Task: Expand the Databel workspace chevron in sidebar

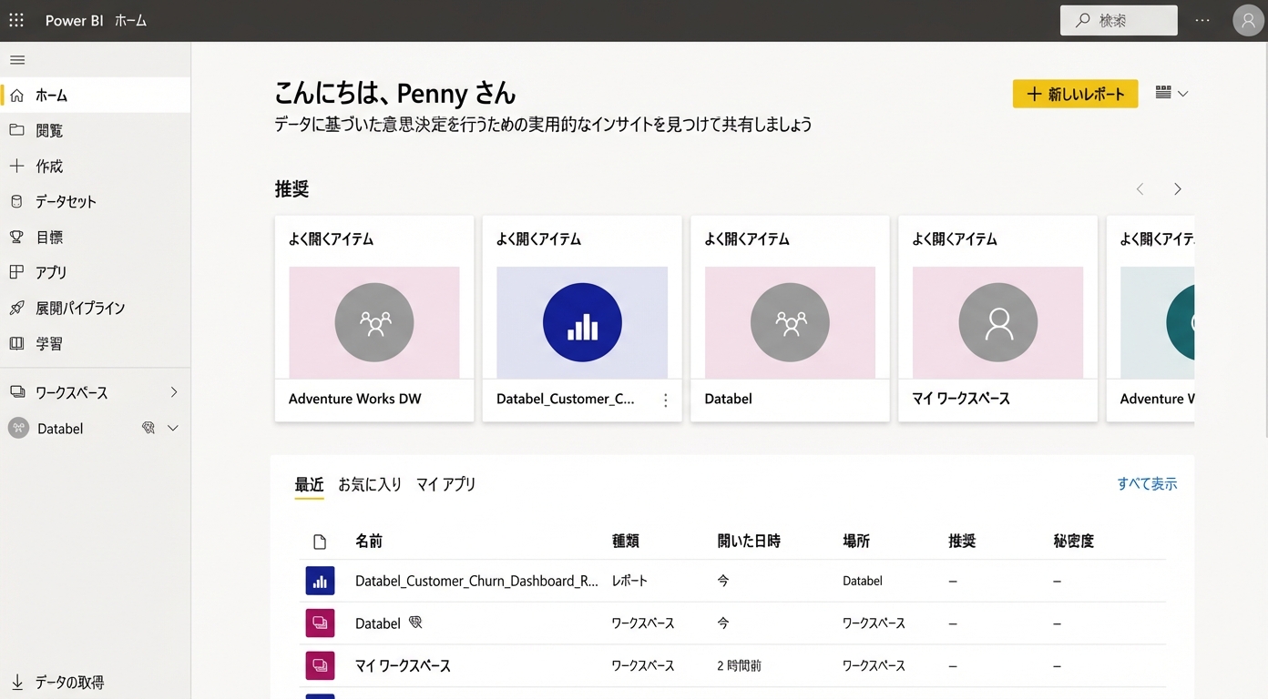Action: [x=173, y=428]
